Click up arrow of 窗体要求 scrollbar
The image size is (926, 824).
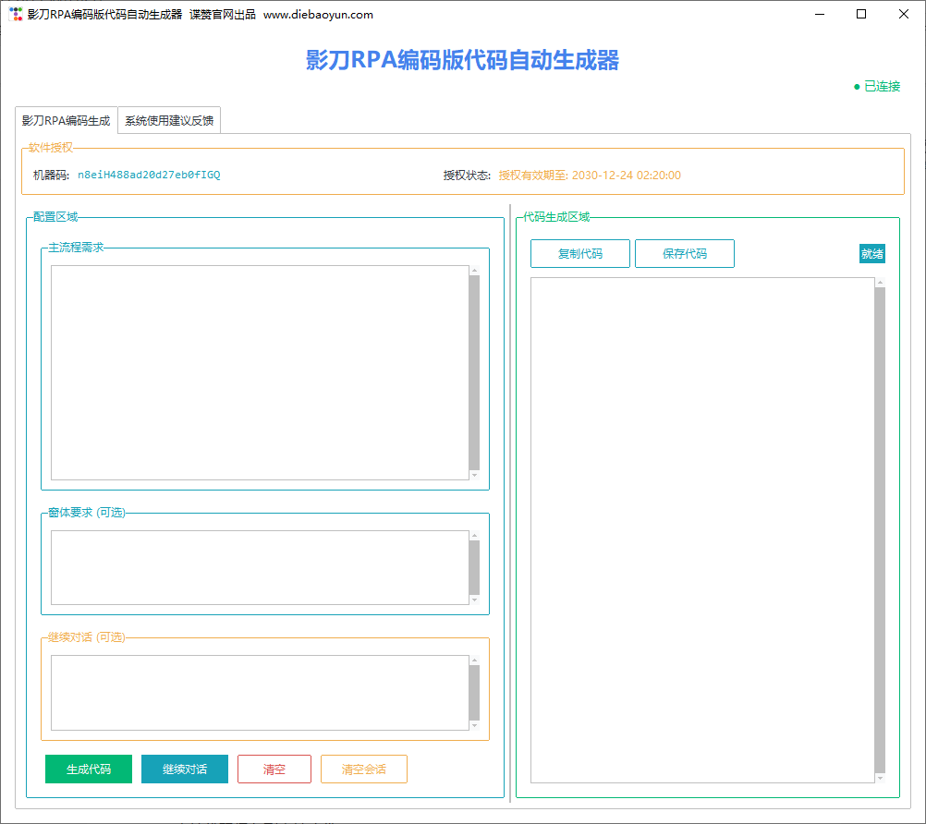click(x=474, y=536)
